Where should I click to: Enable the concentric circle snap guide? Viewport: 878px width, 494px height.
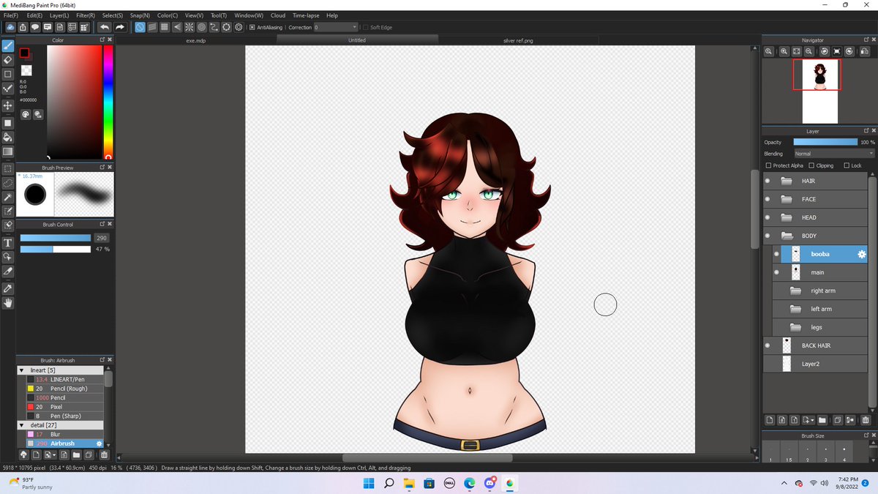201,27
